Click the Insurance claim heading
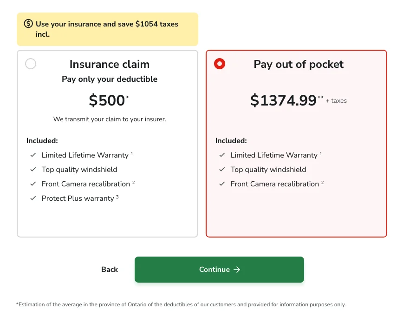416x317 pixels. click(x=110, y=64)
